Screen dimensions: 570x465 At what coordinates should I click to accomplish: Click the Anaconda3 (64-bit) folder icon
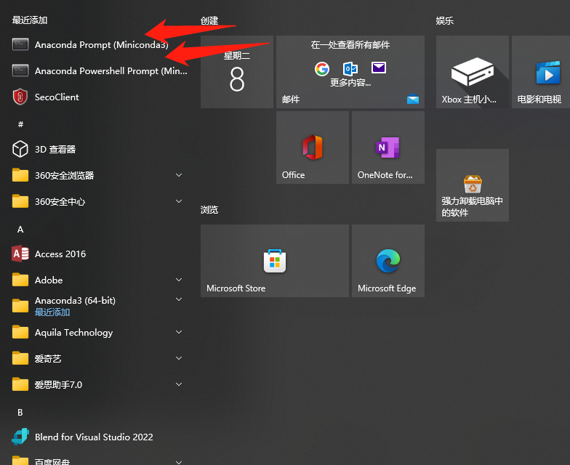pos(20,306)
